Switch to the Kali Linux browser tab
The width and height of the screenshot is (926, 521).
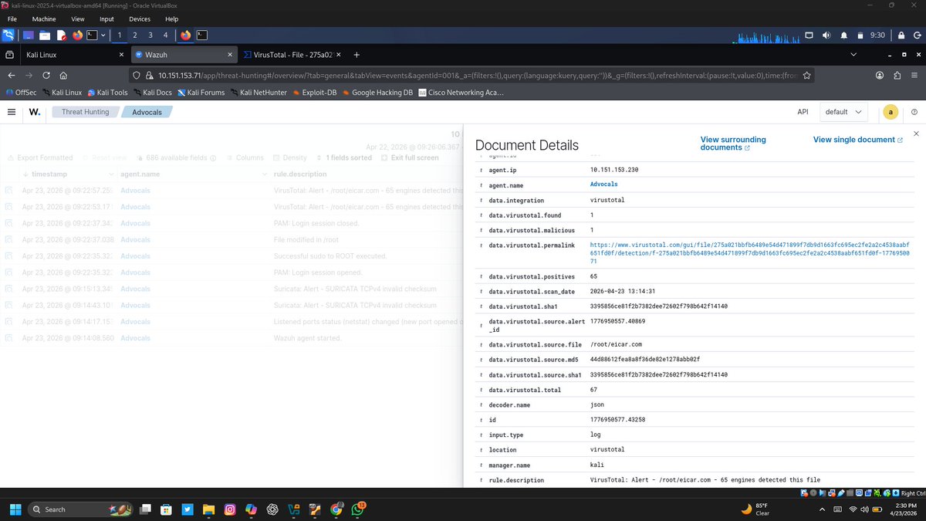pos(73,55)
